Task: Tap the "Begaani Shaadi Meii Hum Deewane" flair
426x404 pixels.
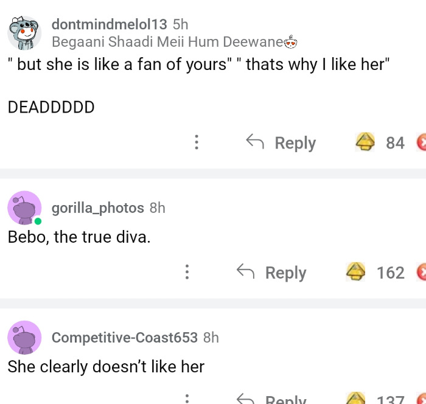Action: pyautogui.click(x=167, y=42)
